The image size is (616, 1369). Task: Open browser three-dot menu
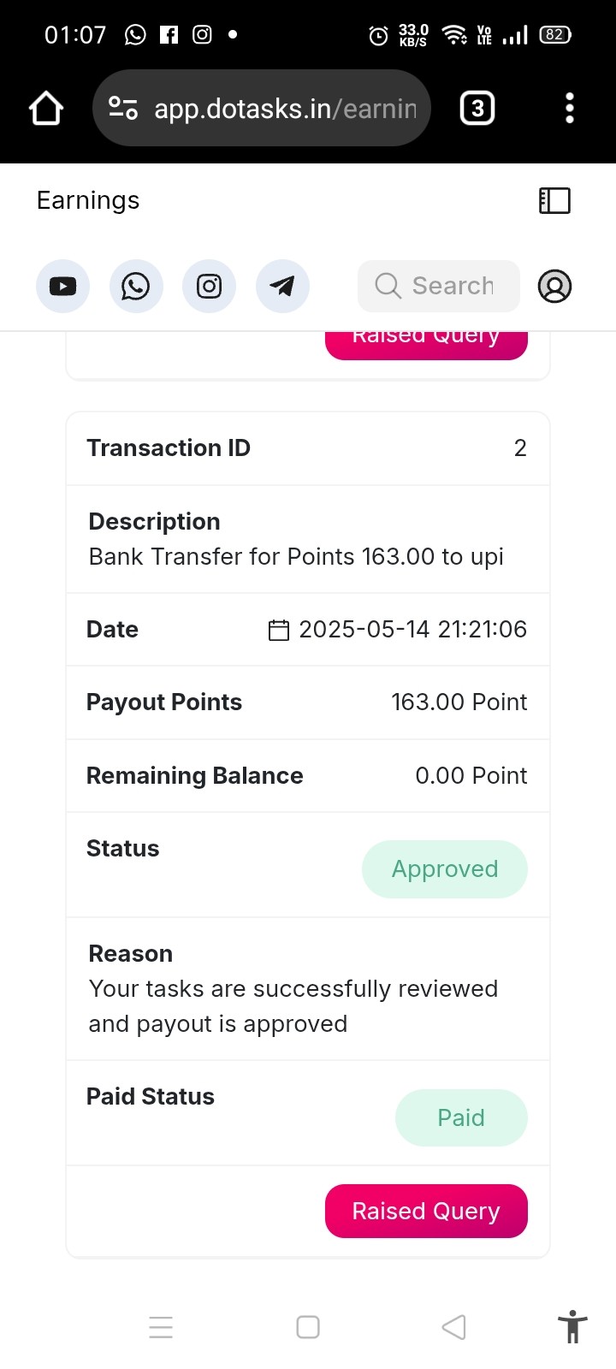pos(570,109)
